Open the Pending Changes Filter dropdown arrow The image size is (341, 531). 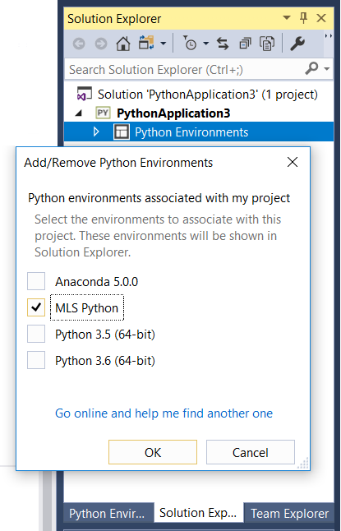point(205,44)
